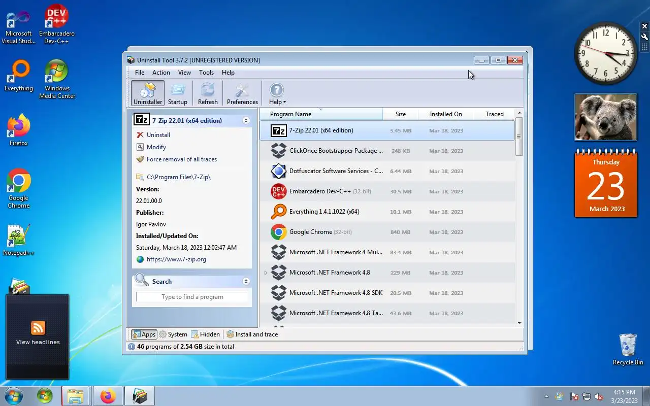The image size is (650, 406).
Task: Collapse the 7-Zip details panel chevron
Action: 246,121
